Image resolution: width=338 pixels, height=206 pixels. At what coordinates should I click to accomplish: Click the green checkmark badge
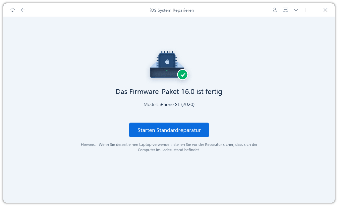[182, 75]
